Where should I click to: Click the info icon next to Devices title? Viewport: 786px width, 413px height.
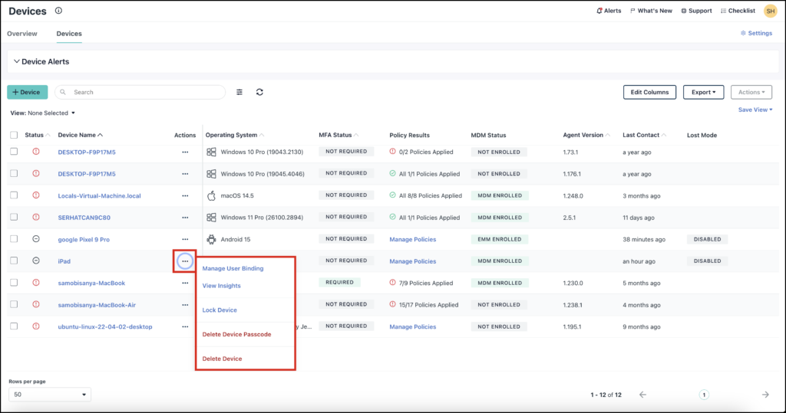point(58,11)
